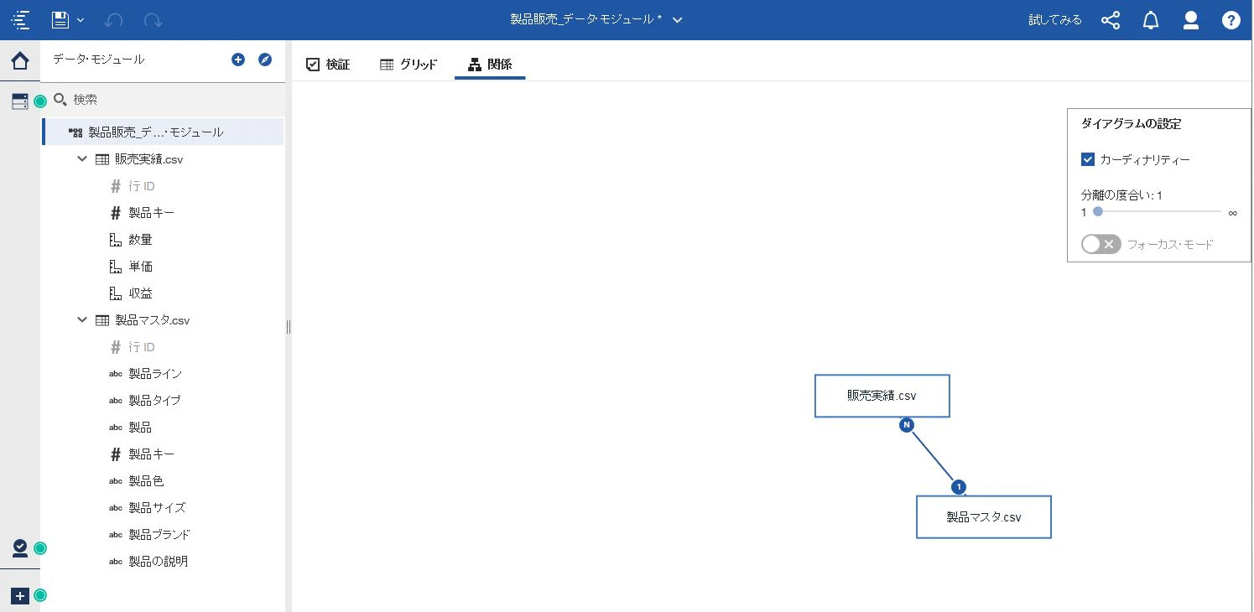The image size is (1254, 612).
Task: Select the 製品マスタ.csv diagram node
Action: (x=984, y=516)
